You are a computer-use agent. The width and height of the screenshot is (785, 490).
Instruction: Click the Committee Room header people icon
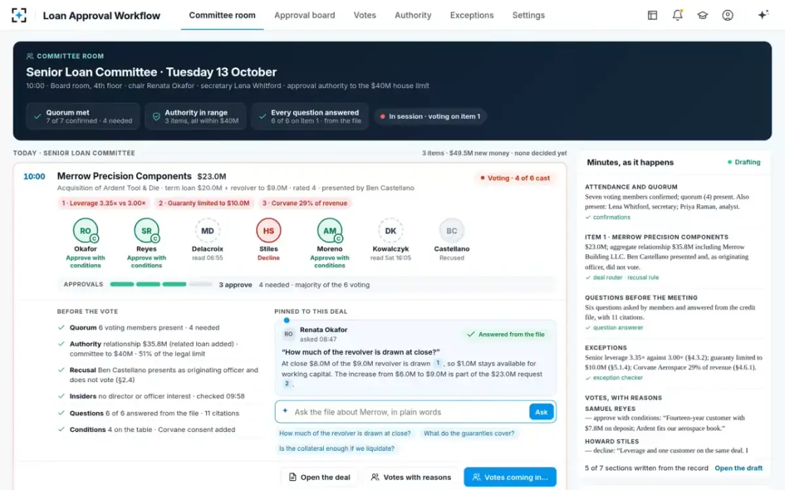point(30,56)
